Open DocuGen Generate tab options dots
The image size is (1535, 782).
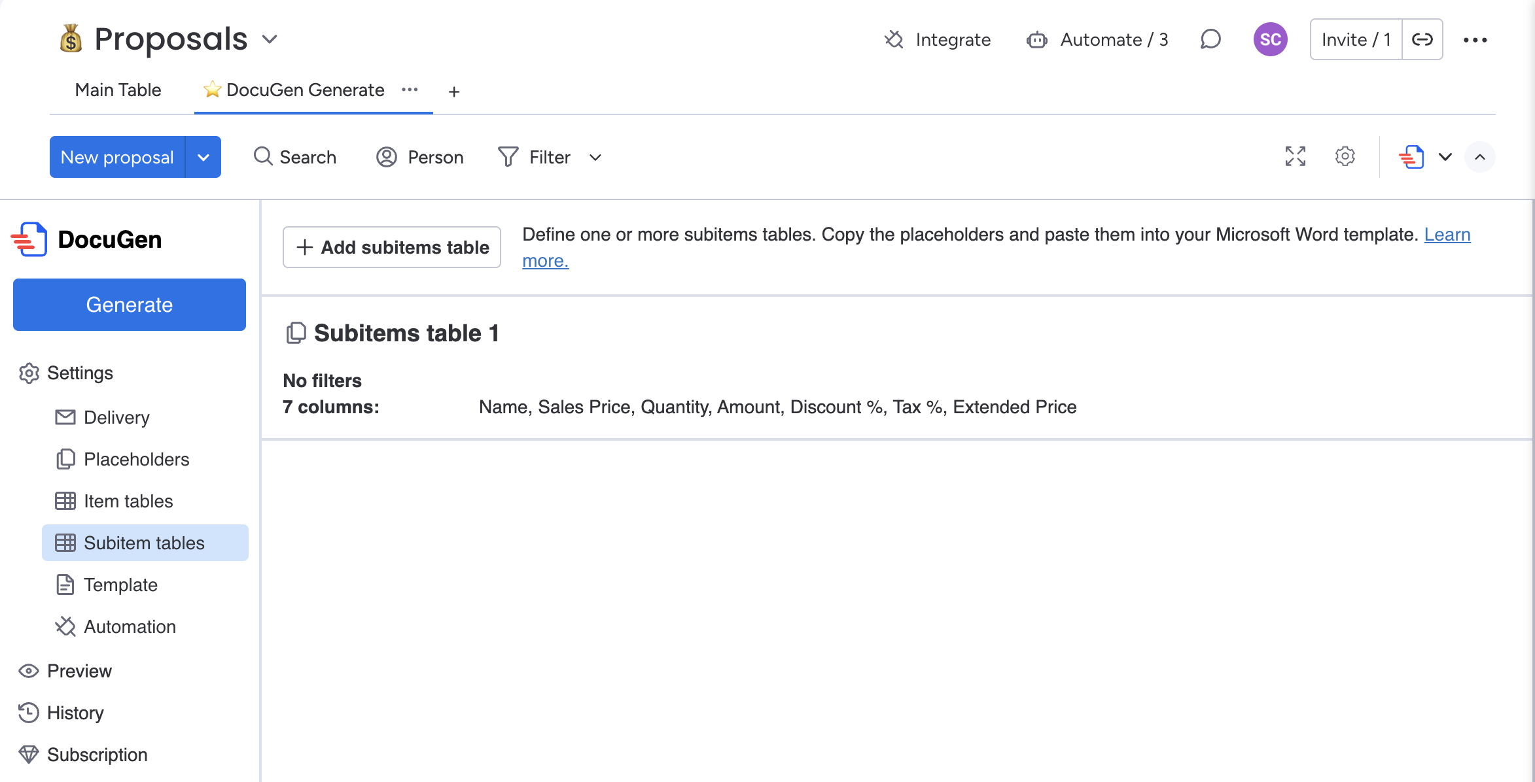410,90
